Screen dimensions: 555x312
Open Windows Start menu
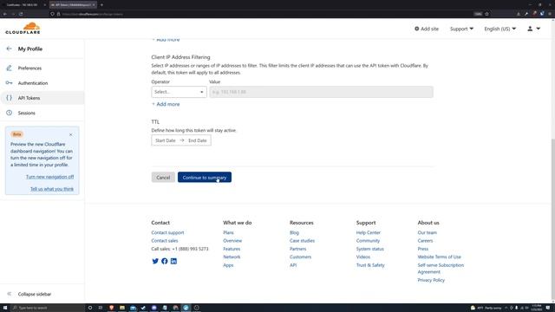pos(5,308)
